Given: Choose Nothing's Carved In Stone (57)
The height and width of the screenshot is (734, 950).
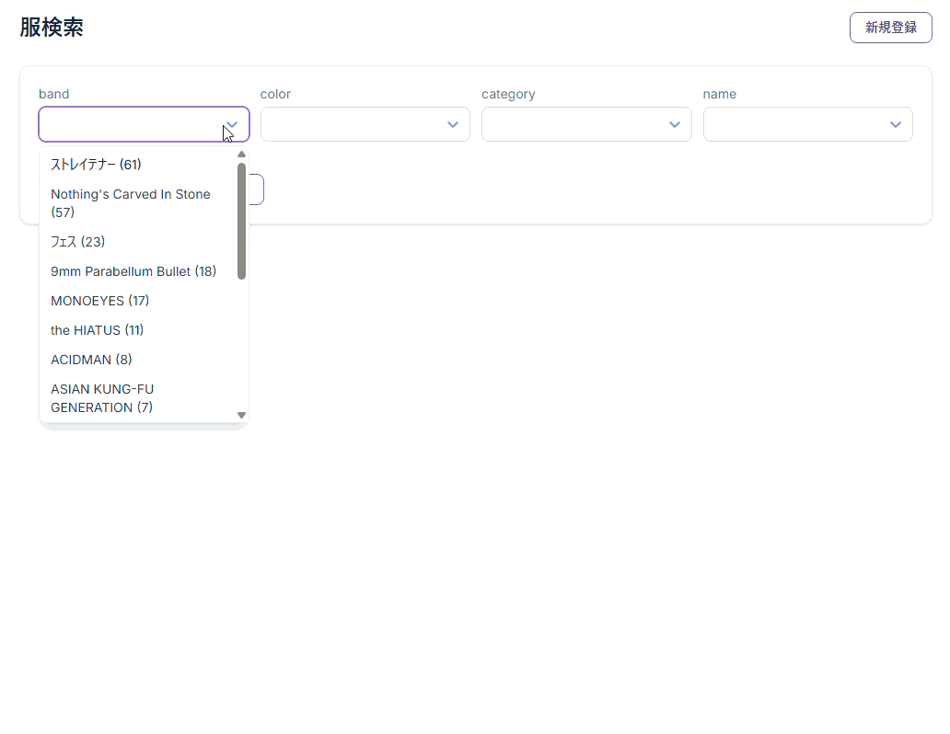Looking at the screenshot, I should click(139, 203).
